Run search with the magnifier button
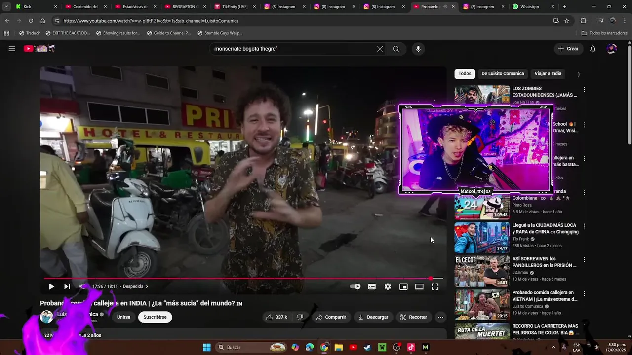This screenshot has width=632, height=355. point(396,49)
